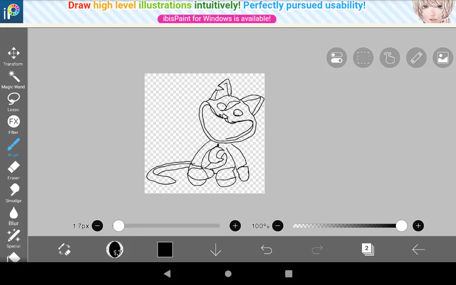The height and width of the screenshot is (285, 456).
Task: Click the brush thickness slider handle
Action: [x=119, y=226]
